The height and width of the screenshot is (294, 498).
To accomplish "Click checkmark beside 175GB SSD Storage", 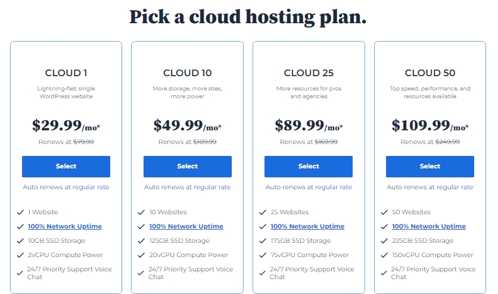I will [x=263, y=241].
